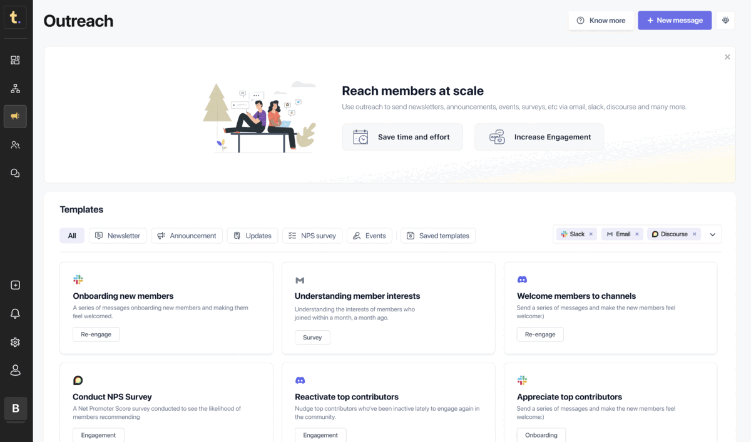Image resolution: width=751 pixels, height=442 pixels.
Task: Remove the Email filter chip
Action: tap(637, 234)
